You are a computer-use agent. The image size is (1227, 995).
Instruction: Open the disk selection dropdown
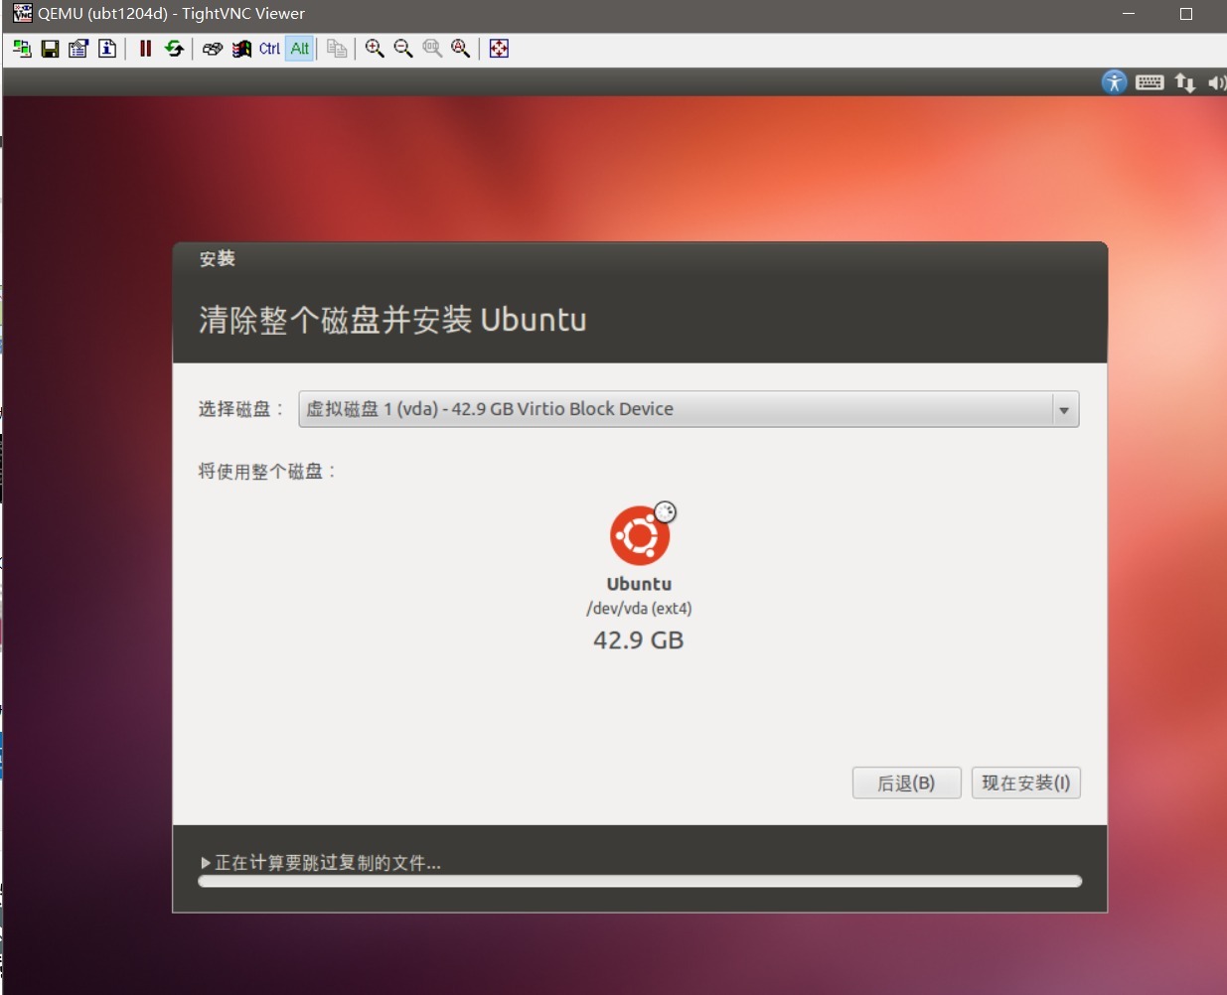click(x=689, y=409)
